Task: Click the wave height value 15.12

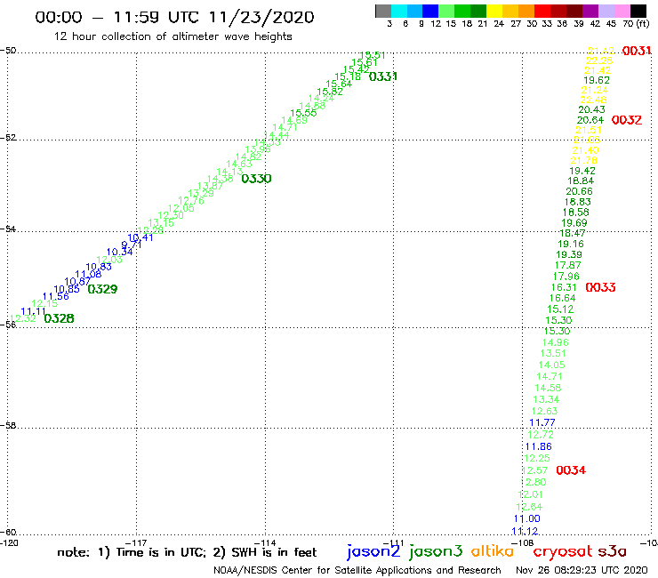Action: coord(560,309)
